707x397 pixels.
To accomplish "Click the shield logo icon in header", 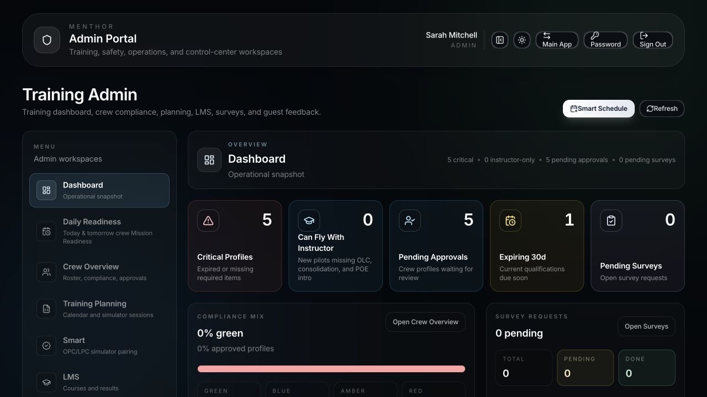I will click(x=47, y=40).
